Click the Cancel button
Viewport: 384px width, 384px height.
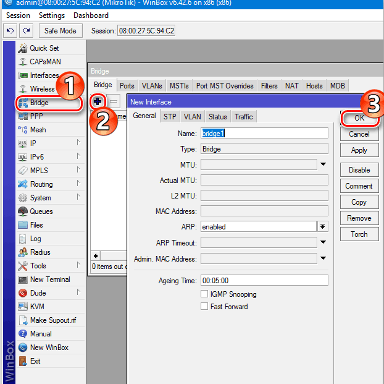[x=359, y=134]
